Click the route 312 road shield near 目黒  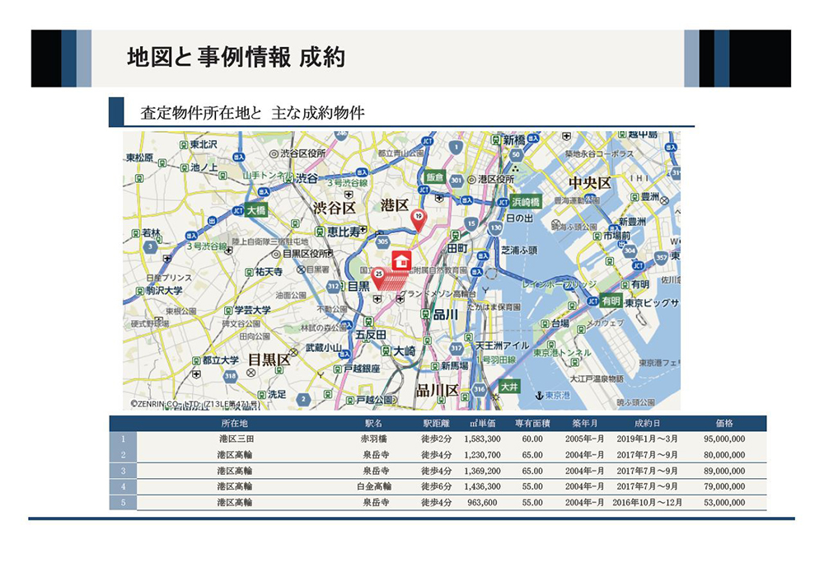tap(333, 287)
